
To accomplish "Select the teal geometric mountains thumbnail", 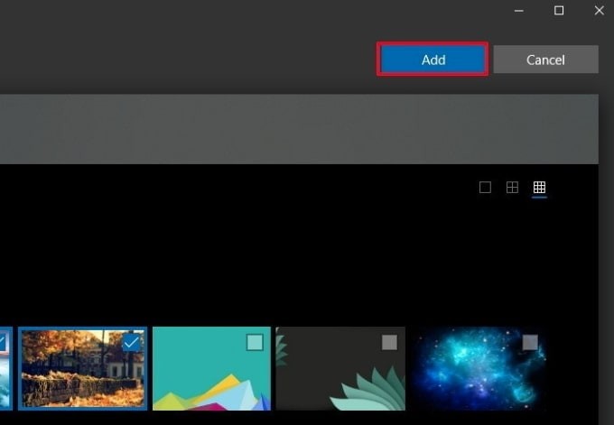I will pyautogui.click(x=211, y=369).
